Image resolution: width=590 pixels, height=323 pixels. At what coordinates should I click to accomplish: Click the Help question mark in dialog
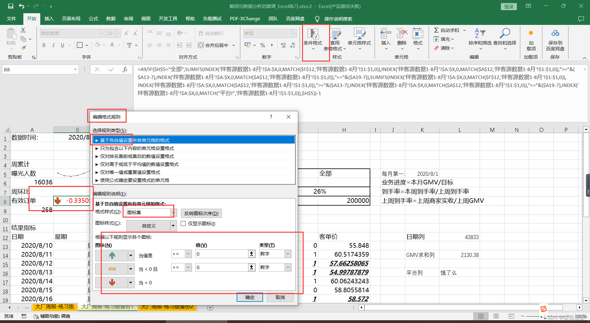(x=271, y=117)
